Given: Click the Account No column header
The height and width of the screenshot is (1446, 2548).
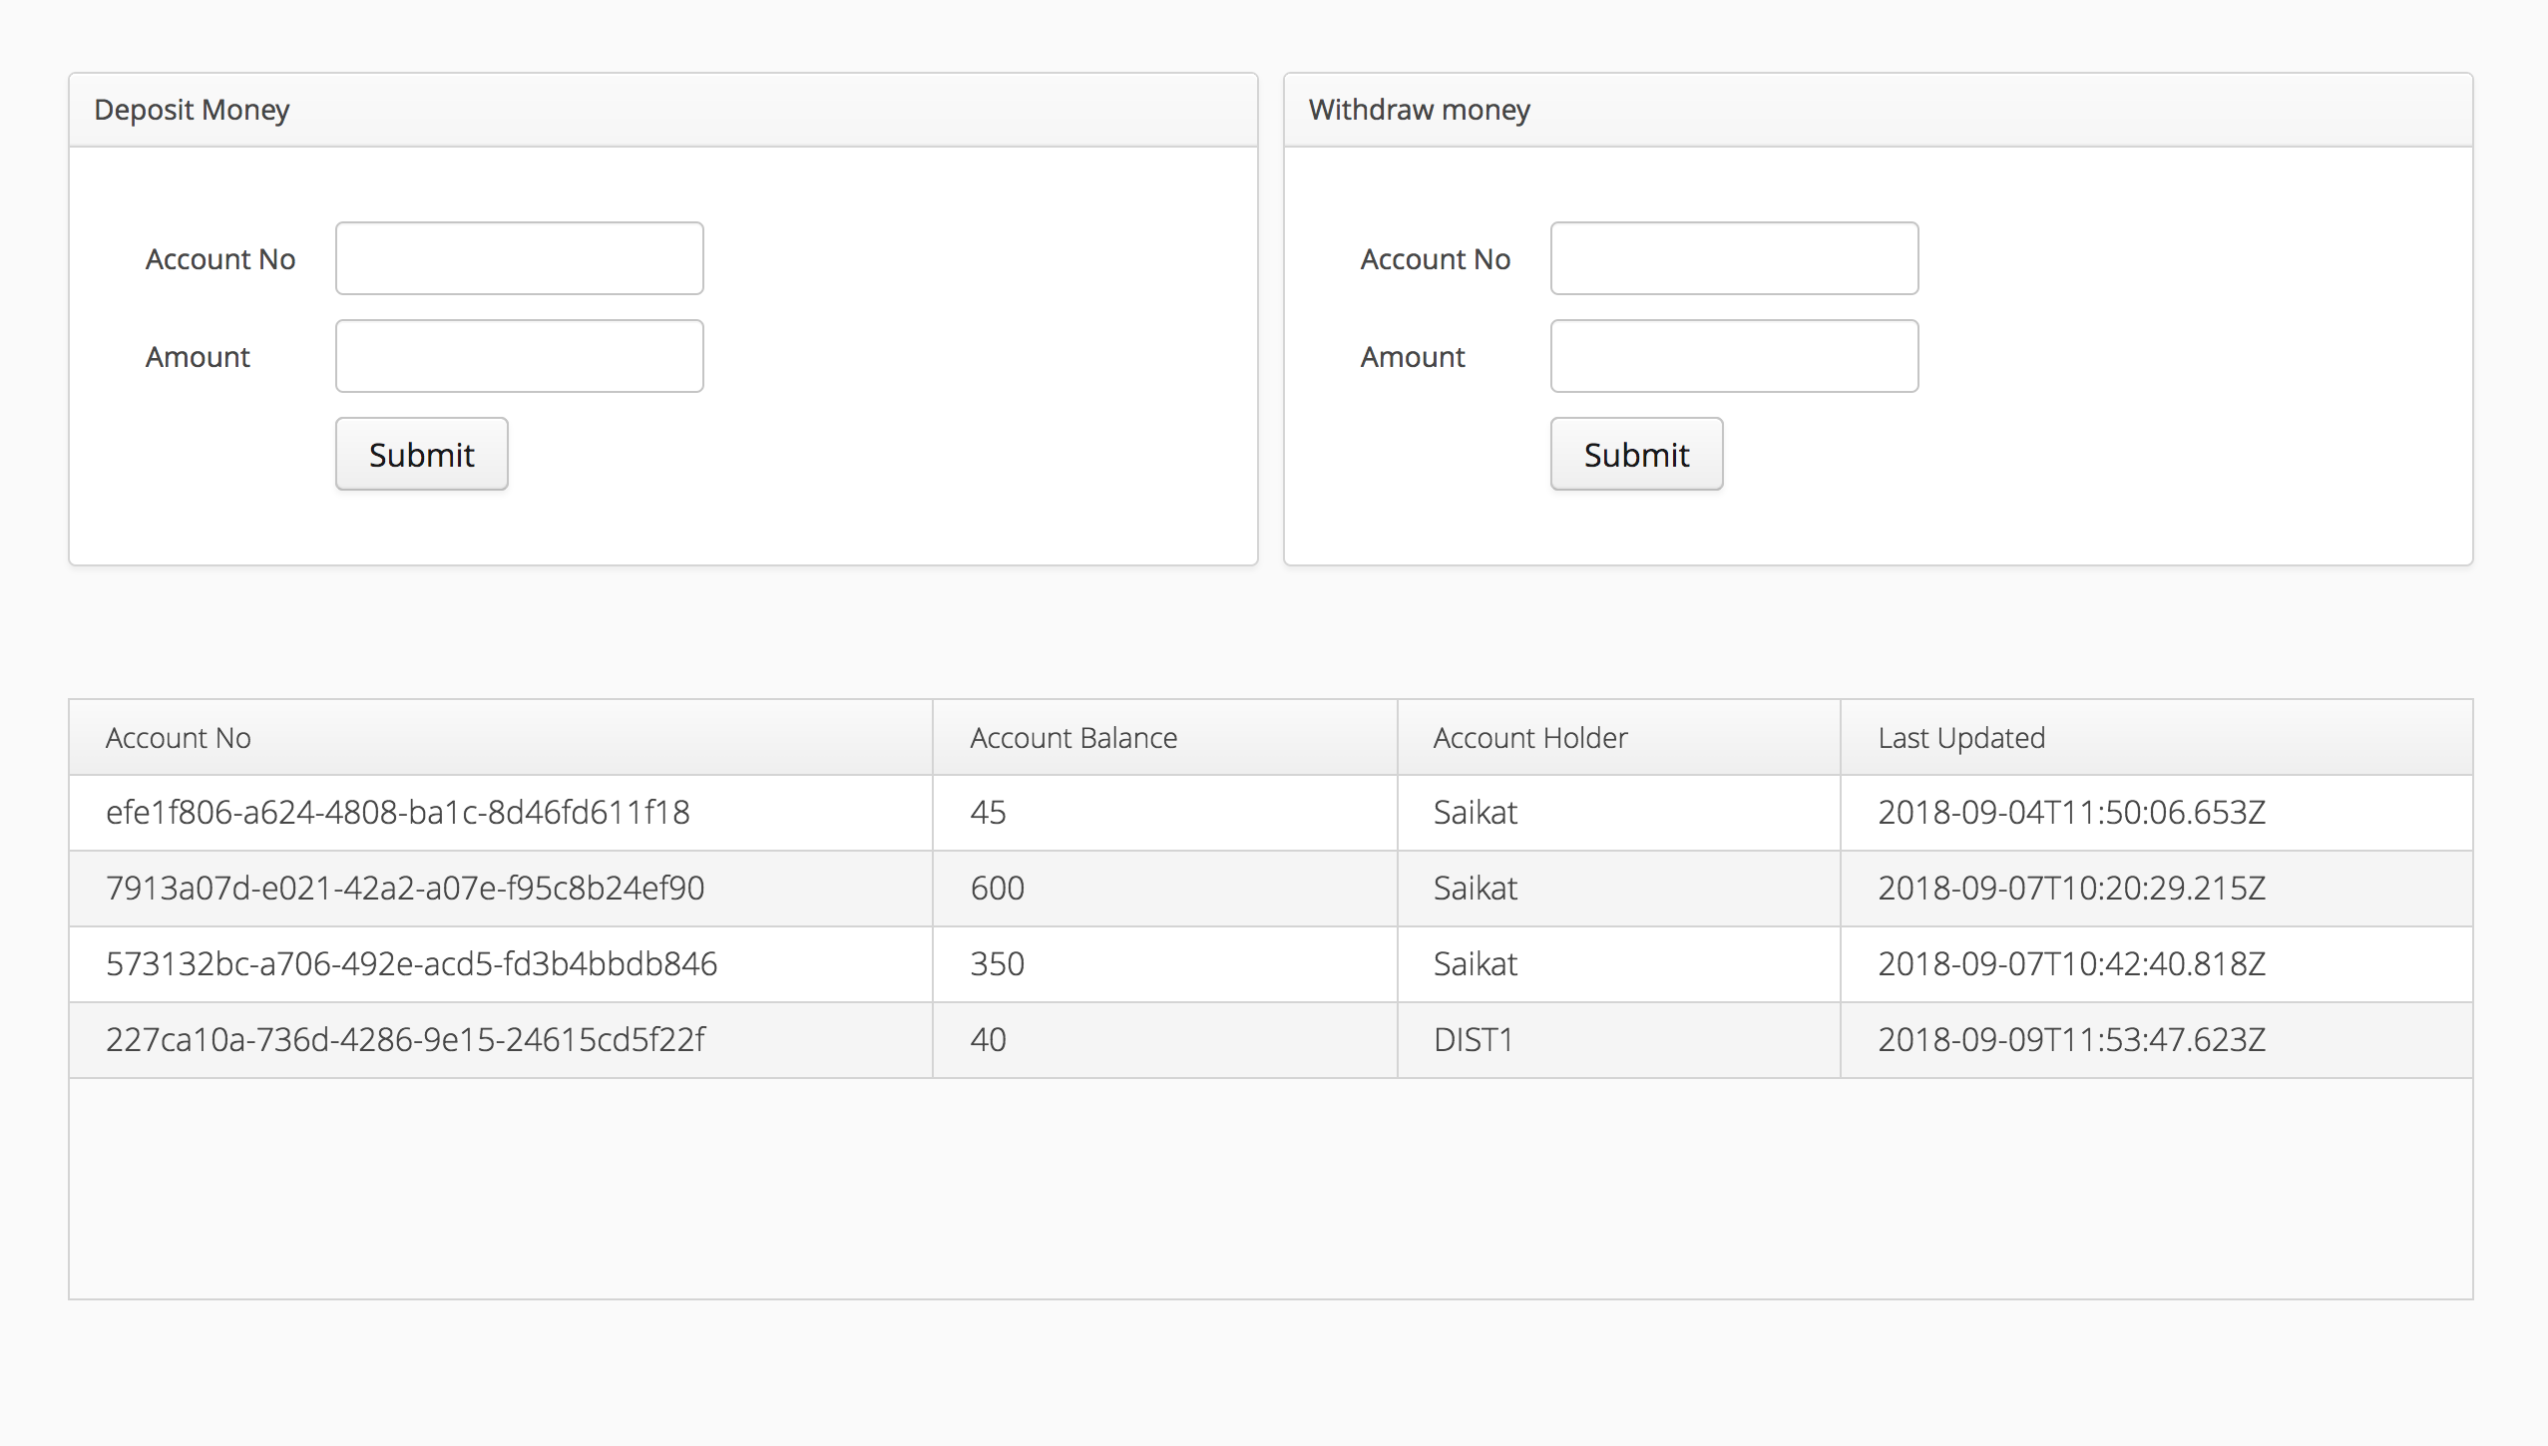Looking at the screenshot, I should (177, 737).
